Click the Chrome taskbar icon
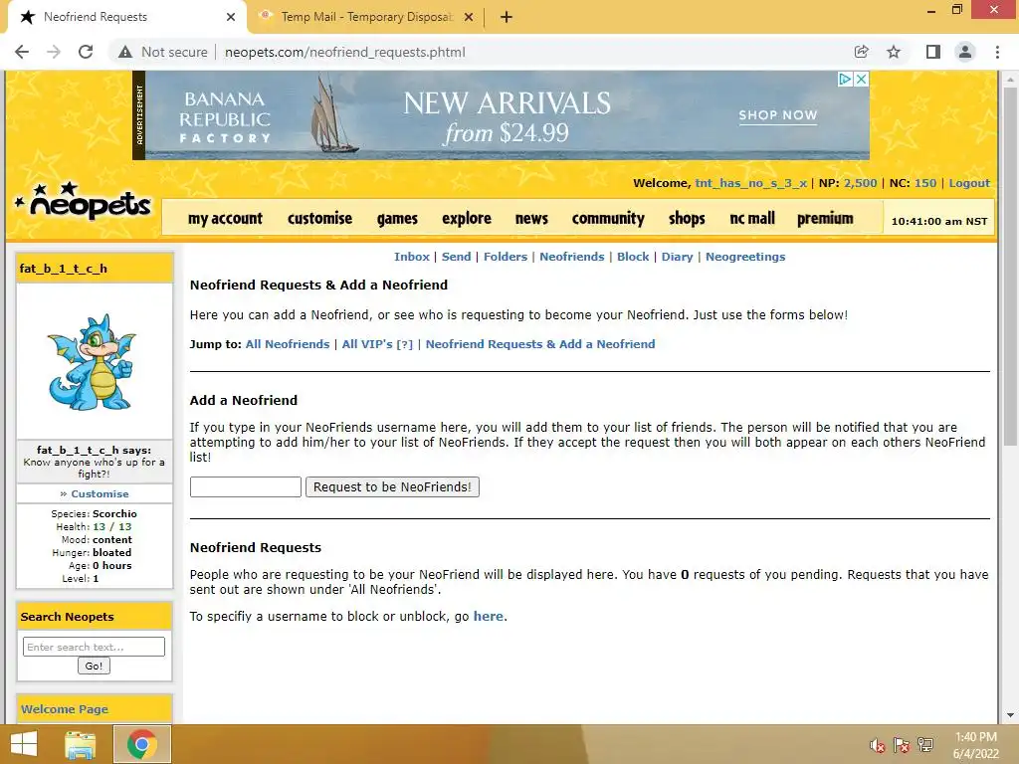The image size is (1019, 764). tap(142, 744)
